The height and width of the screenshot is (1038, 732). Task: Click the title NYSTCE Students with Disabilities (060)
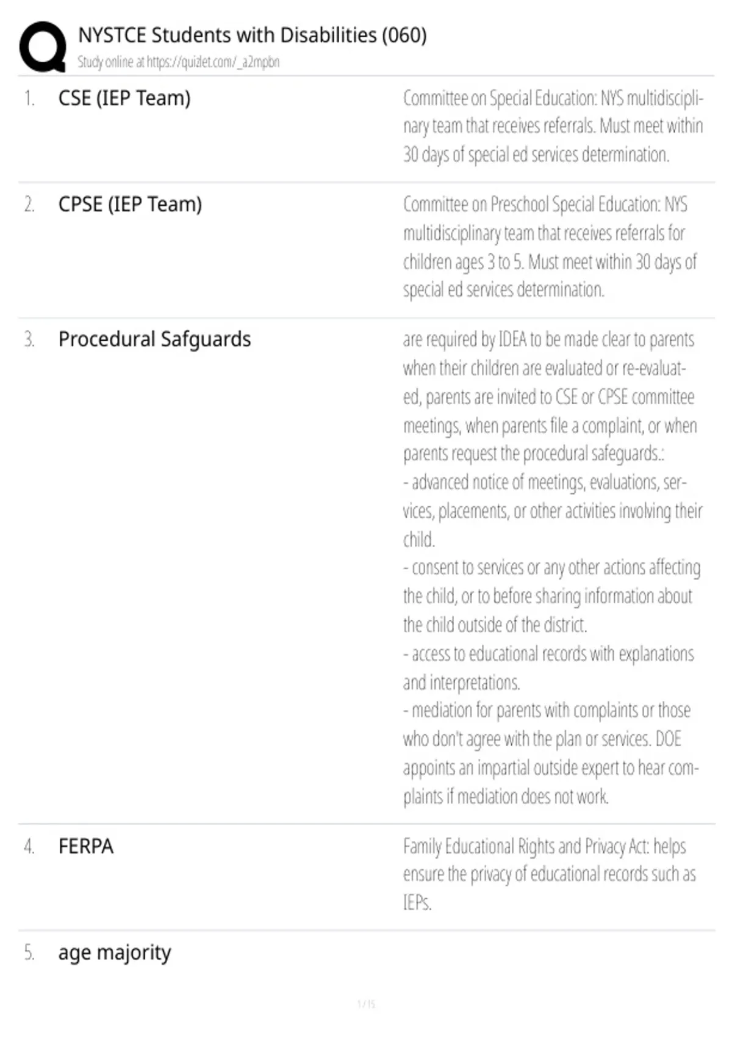(x=253, y=35)
